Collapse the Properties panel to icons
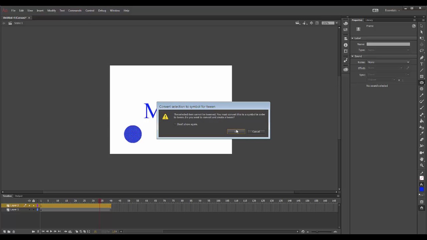Image resolution: width=427 pixels, height=240 pixels. (415, 16)
